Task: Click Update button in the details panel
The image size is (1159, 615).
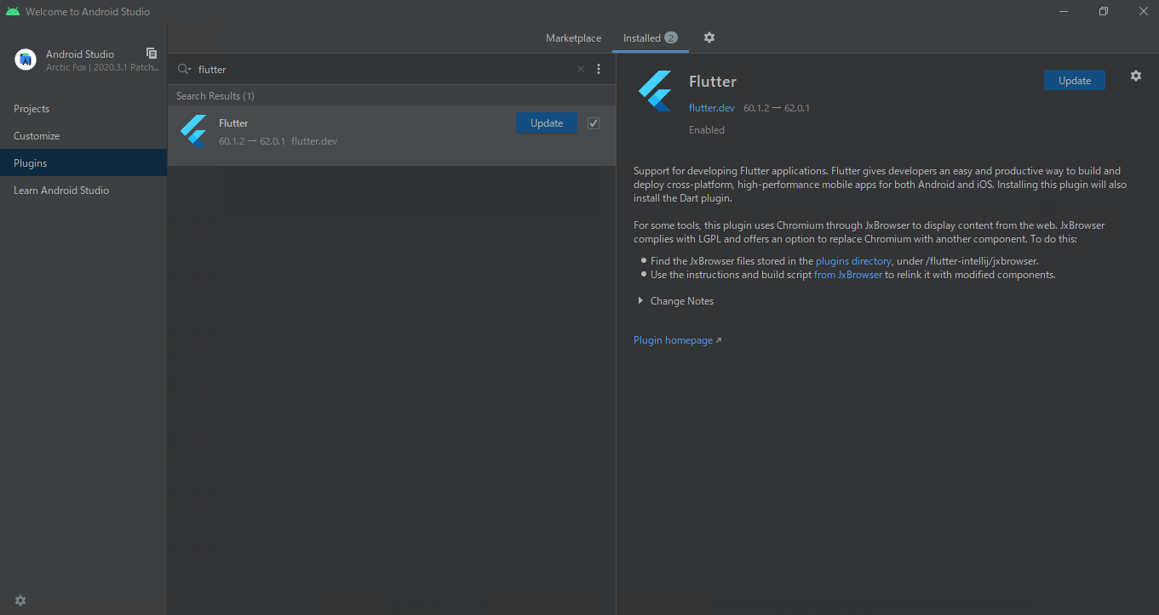Action: pos(1074,80)
